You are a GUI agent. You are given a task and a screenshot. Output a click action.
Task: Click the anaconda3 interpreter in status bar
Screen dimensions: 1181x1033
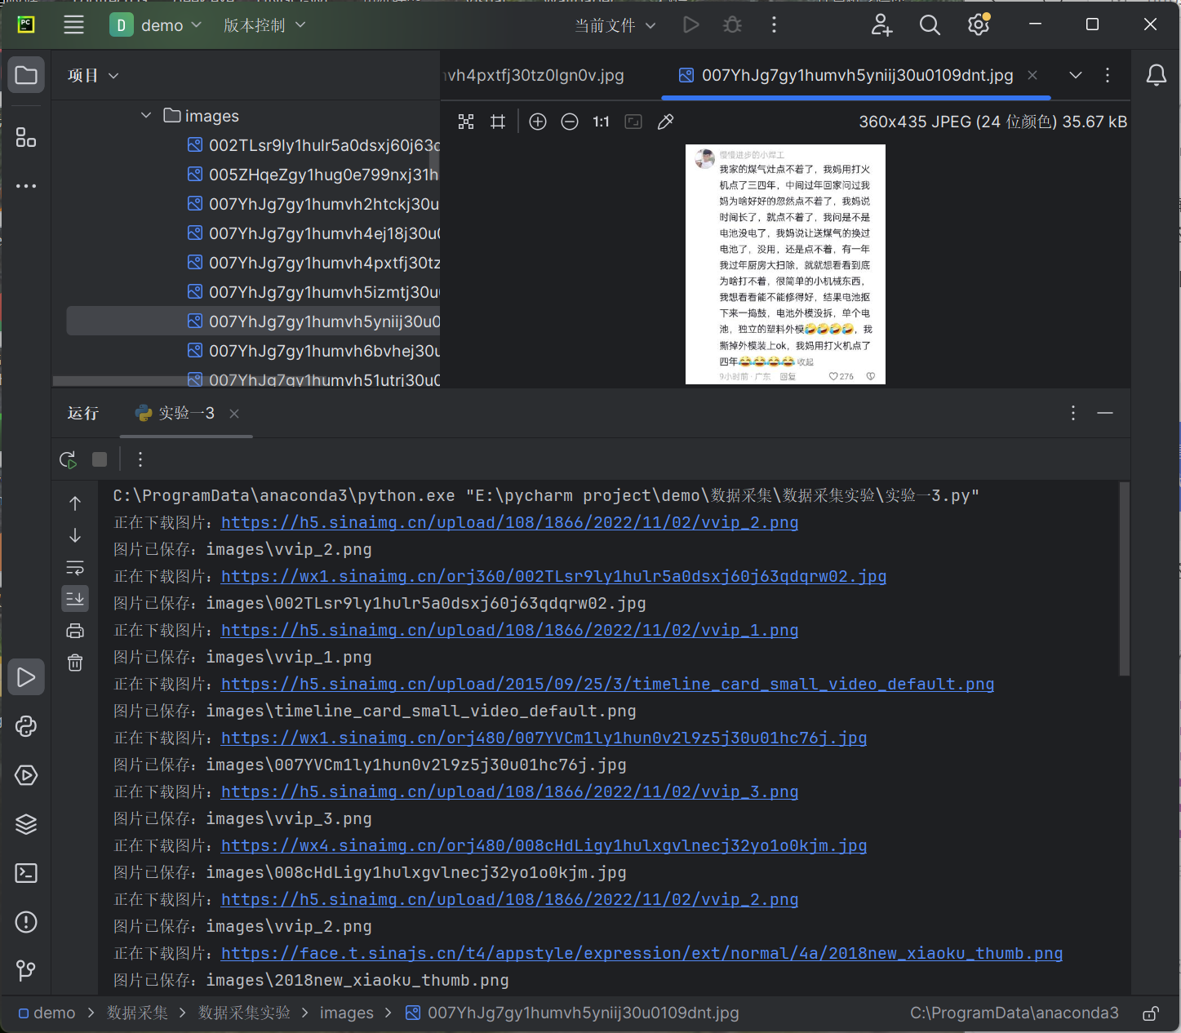click(x=1014, y=1013)
